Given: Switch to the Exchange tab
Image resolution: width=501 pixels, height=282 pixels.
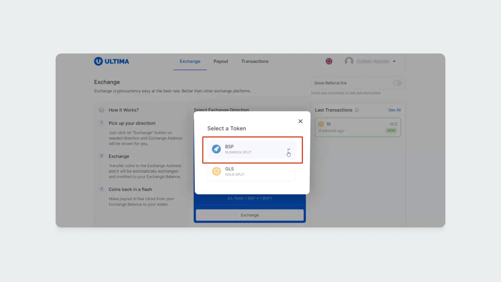Looking at the screenshot, I should [190, 61].
